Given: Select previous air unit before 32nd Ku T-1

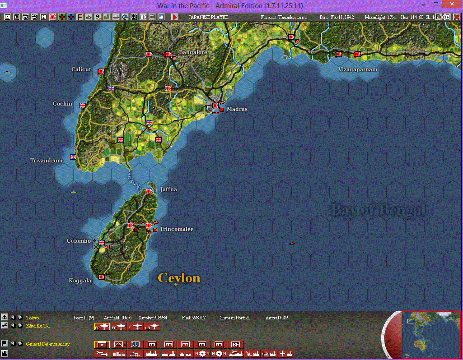Looking at the screenshot, I should [13, 326].
